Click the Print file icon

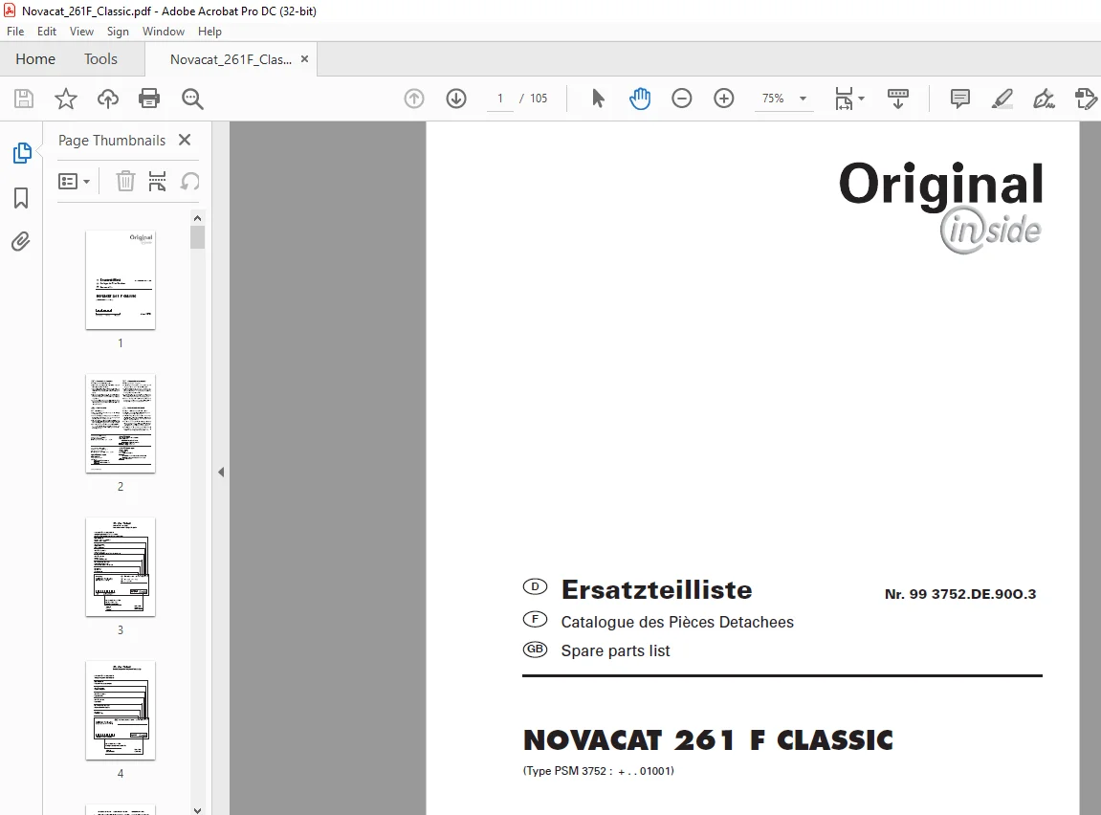[149, 99]
